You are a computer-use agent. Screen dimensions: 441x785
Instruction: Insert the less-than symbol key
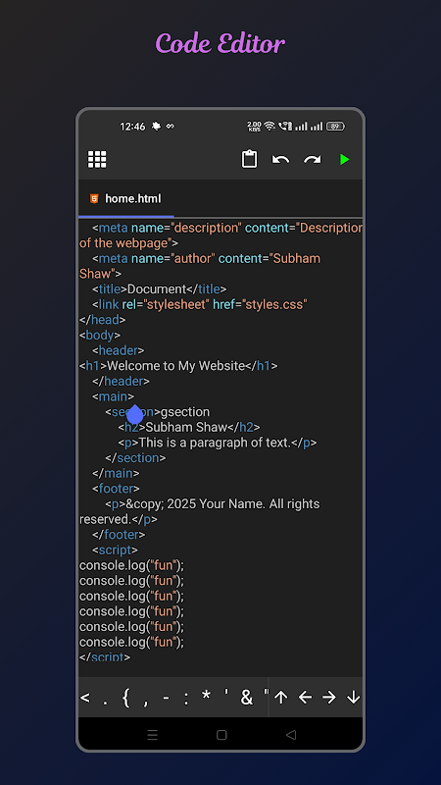click(x=85, y=698)
